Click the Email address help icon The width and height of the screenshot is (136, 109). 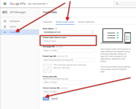click(x=56, y=28)
